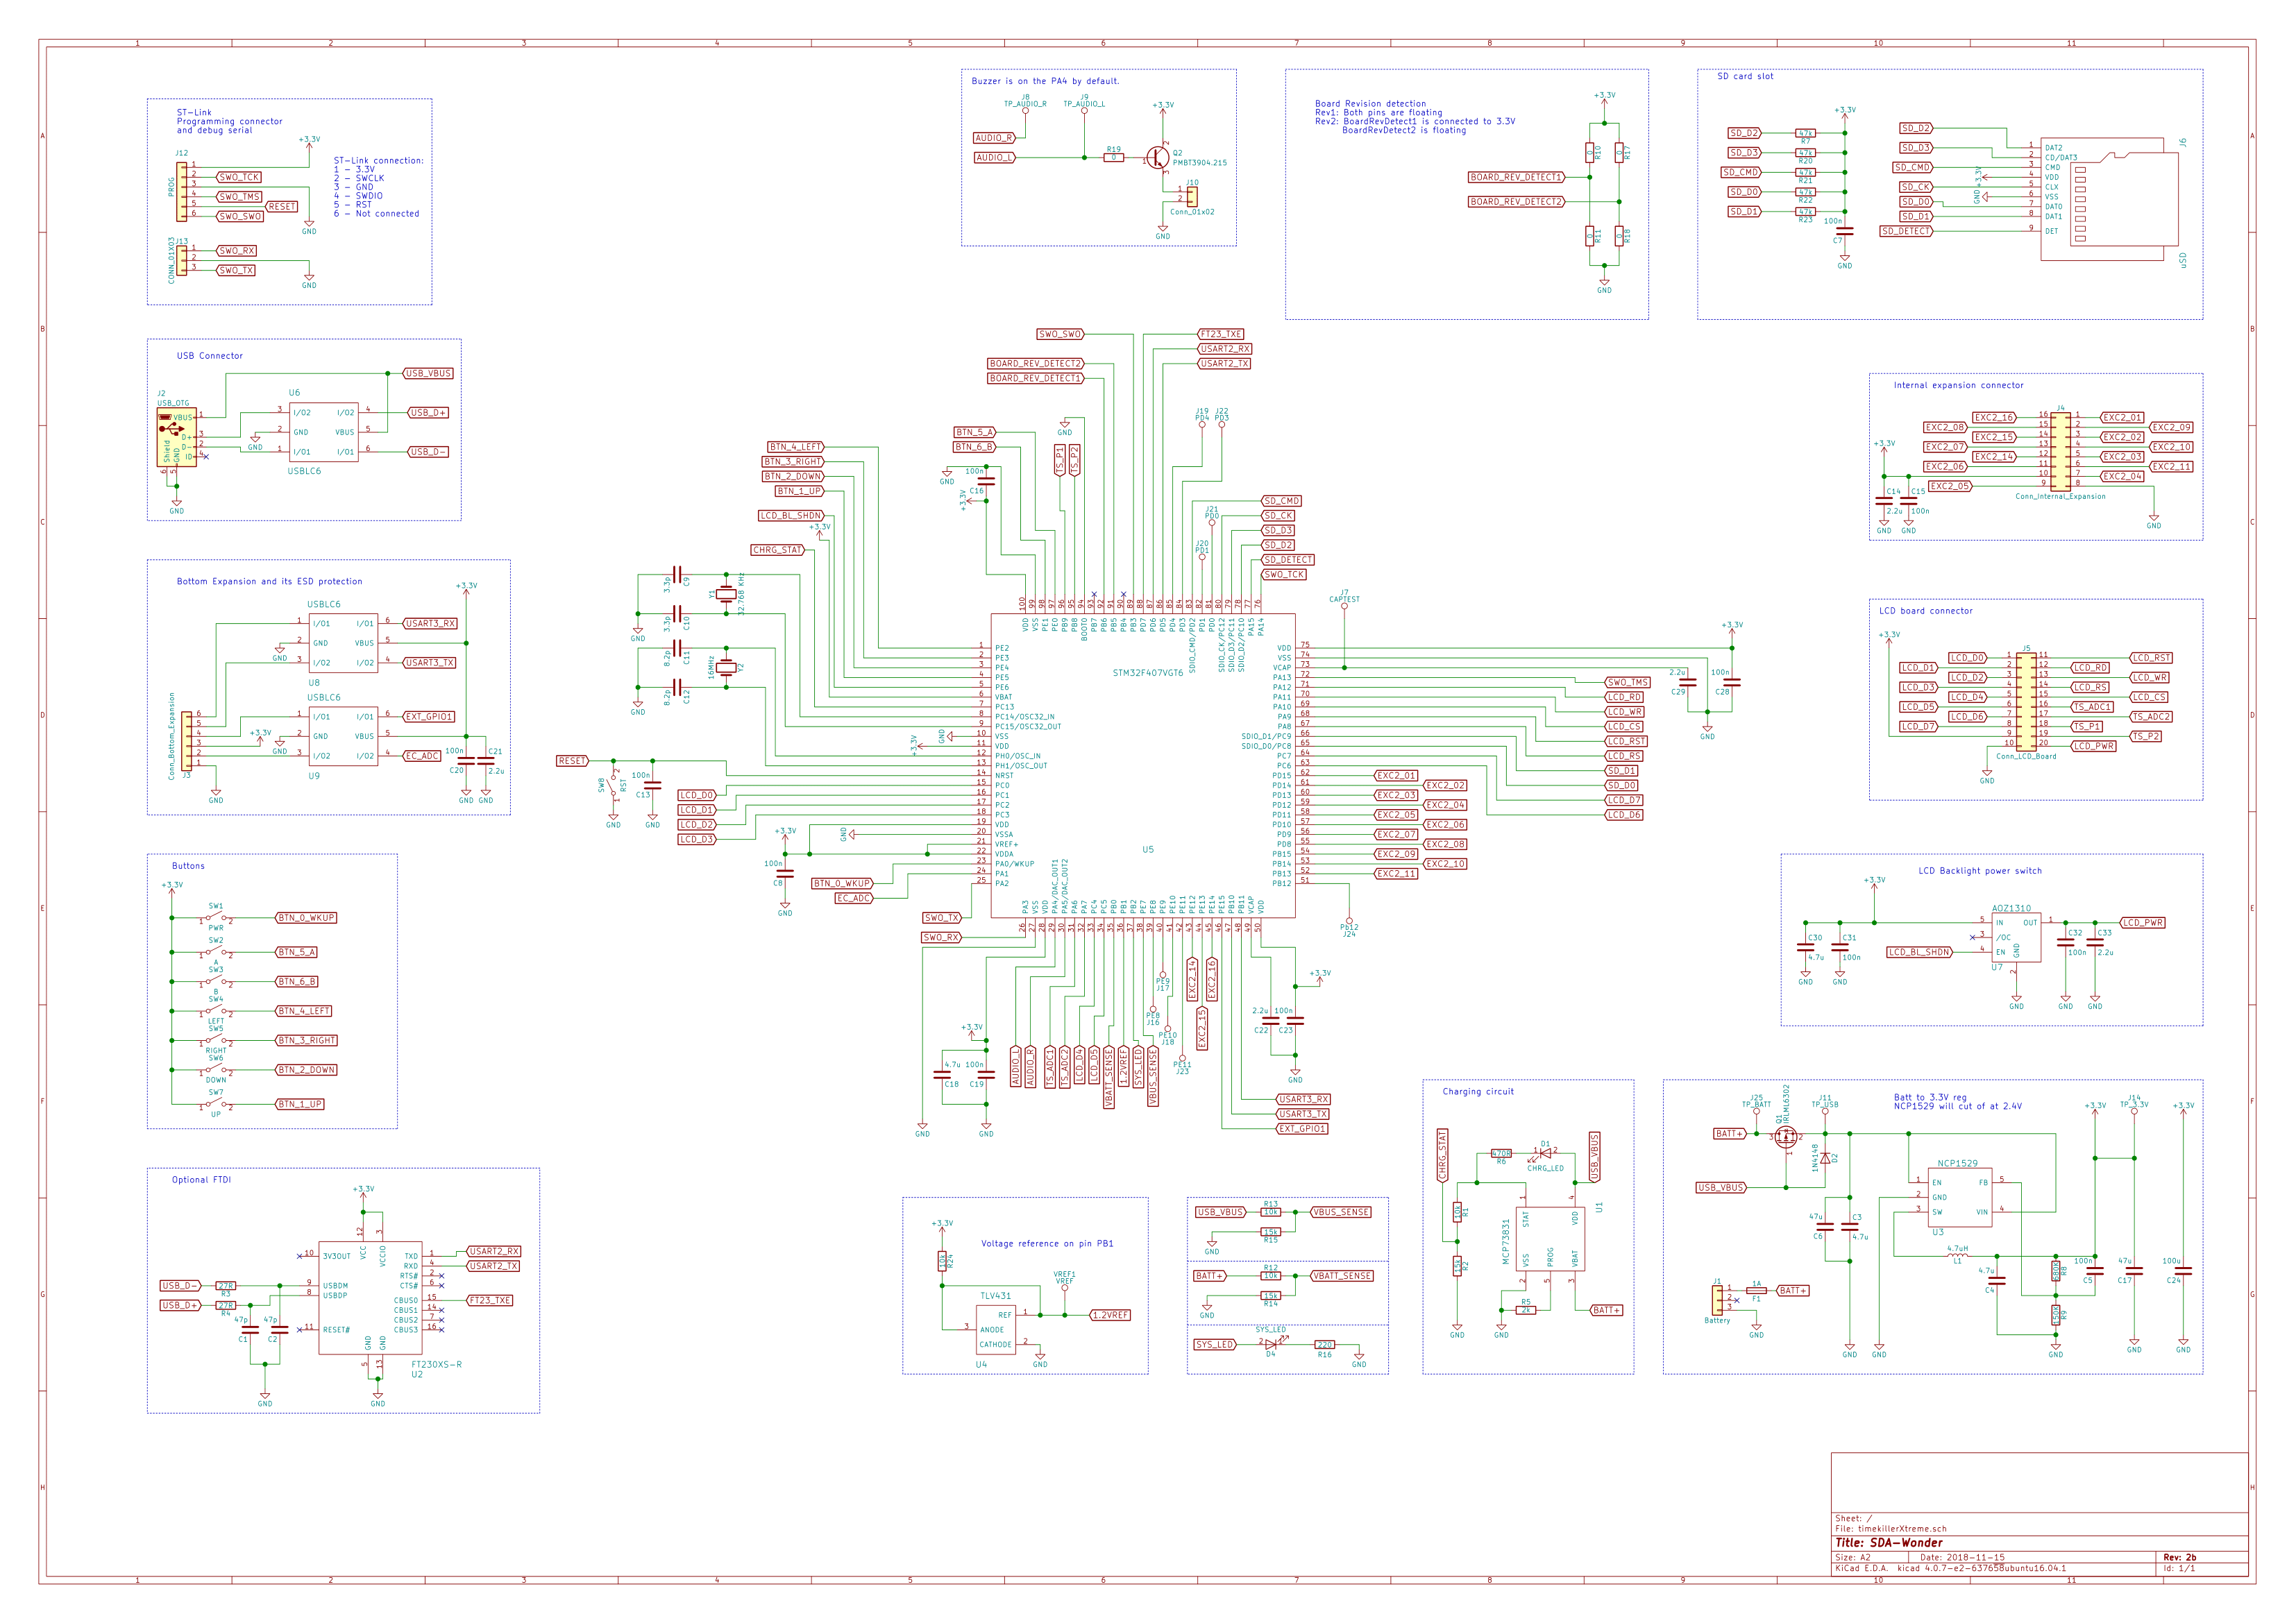Click the 1N4148 diode D2 symbol
2296x1623 pixels.
(x=1825, y=1158)
